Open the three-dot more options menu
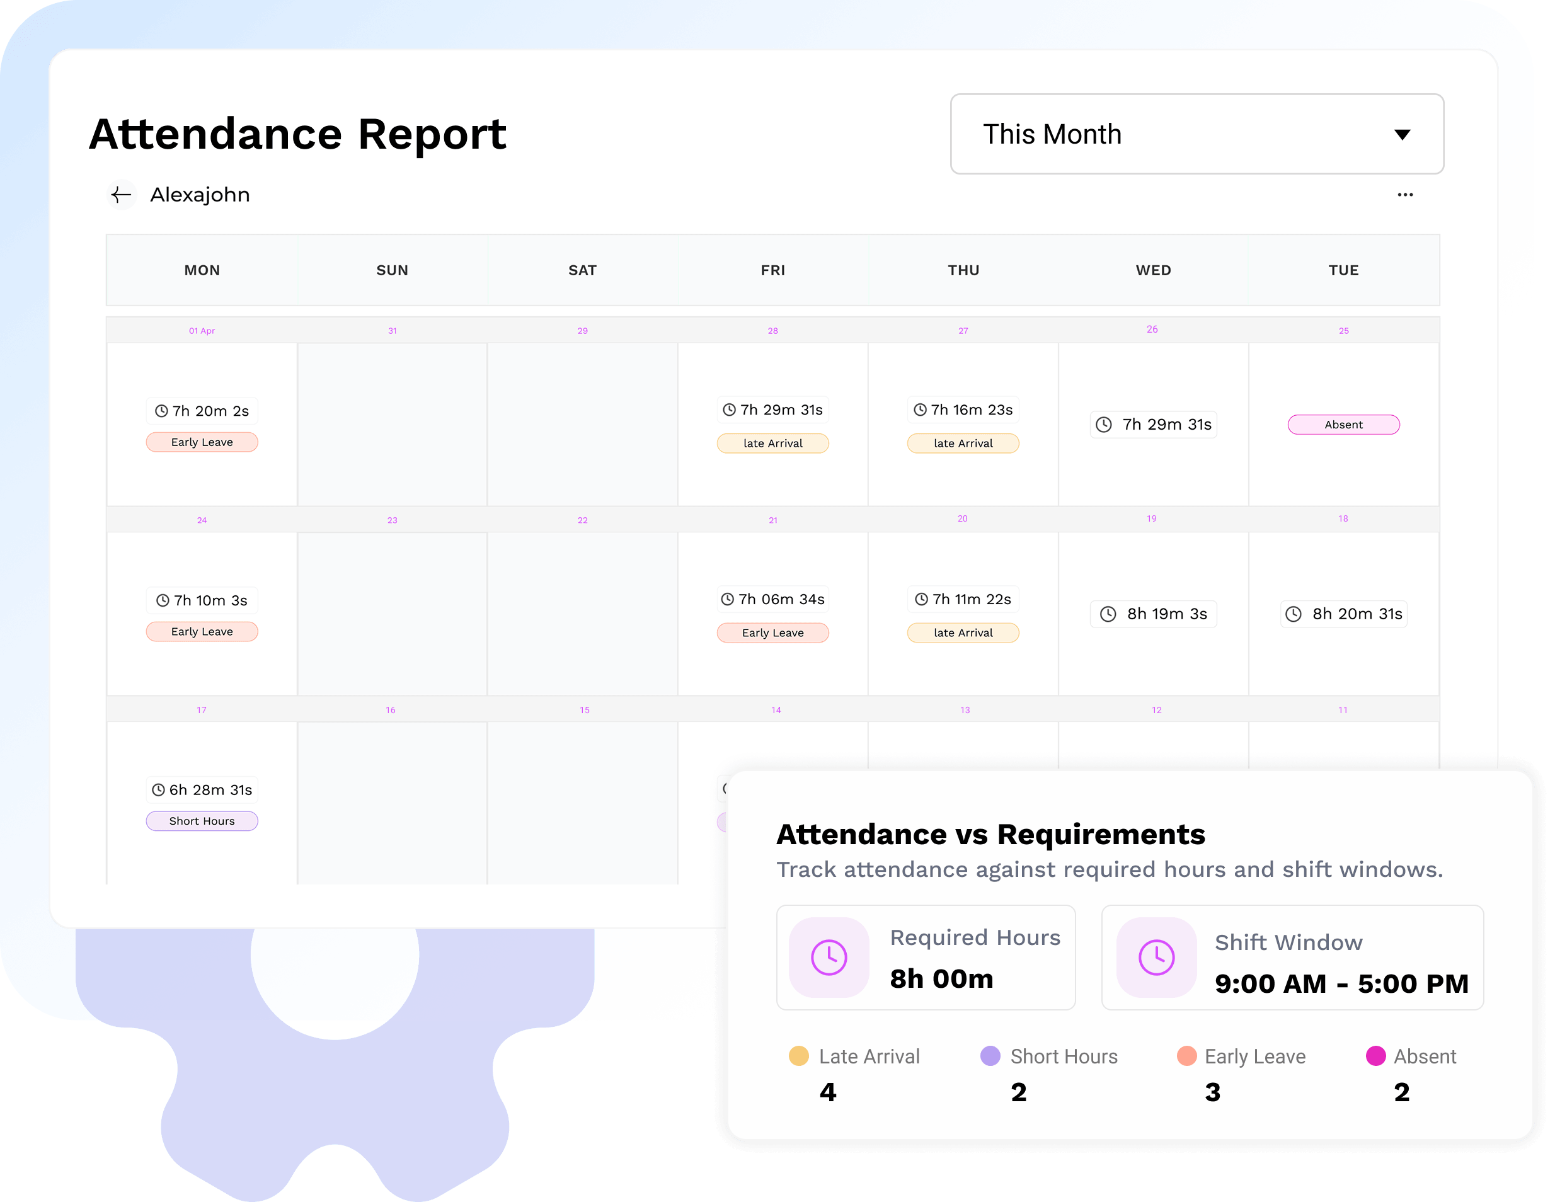The height and width of the screenshot is (1202, 1555). pos(1404,195)
